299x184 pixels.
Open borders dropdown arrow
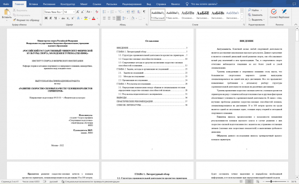pyautogui.click(x=144, y=18)
